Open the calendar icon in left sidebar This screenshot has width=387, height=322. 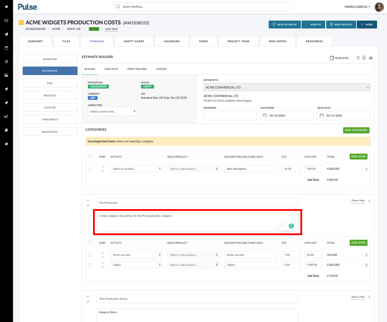click(x=6, y=48)
